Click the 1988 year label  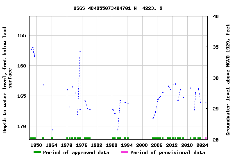[111, 145]
